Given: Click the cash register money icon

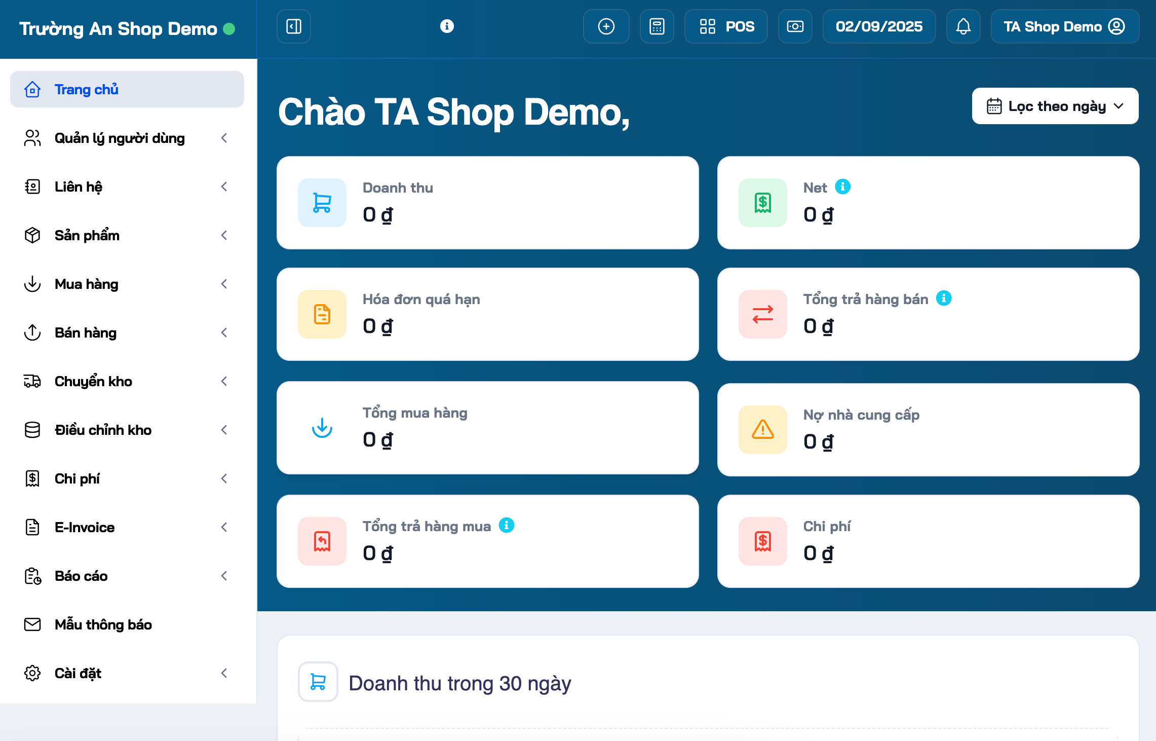Looking at the screenshot, I should click(795, 26).
